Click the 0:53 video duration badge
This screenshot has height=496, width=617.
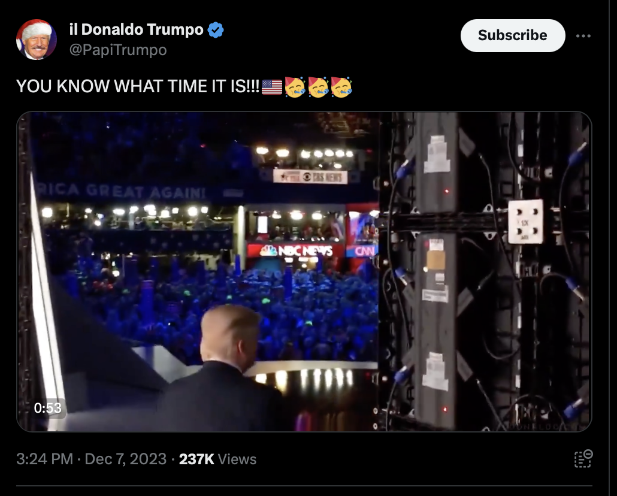[47, 408]
